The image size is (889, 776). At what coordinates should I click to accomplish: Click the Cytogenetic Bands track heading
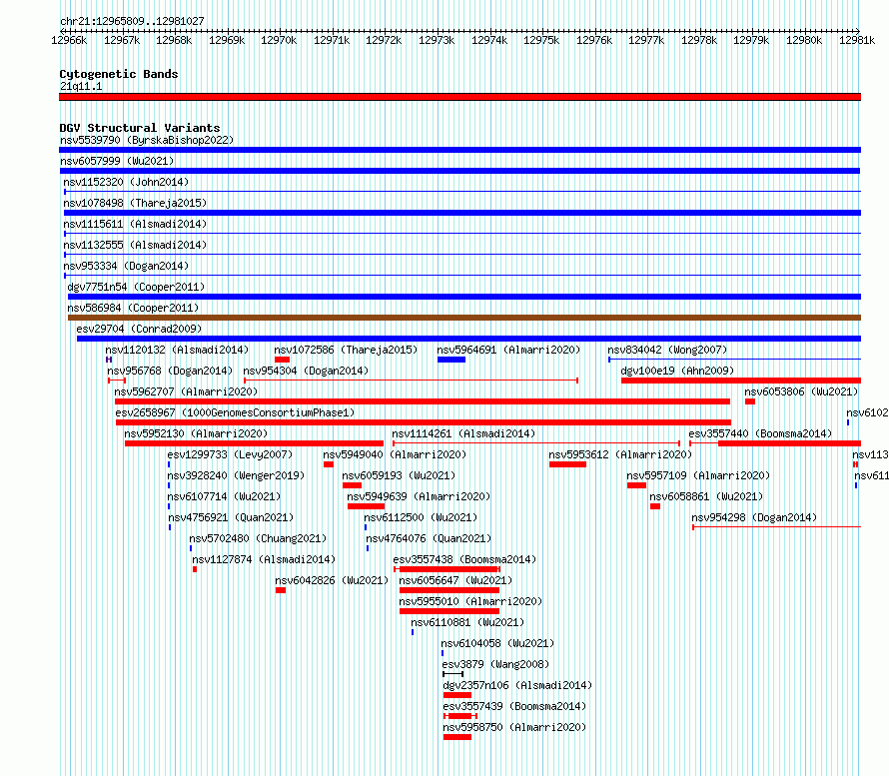pyautogui.click(x=119, y=74)
